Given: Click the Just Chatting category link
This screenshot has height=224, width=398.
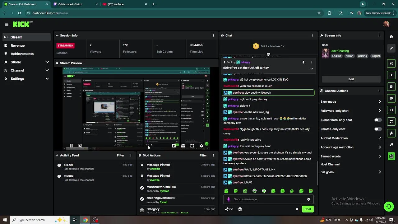Looking at the screenshot, I should click(x=340, y=51).
